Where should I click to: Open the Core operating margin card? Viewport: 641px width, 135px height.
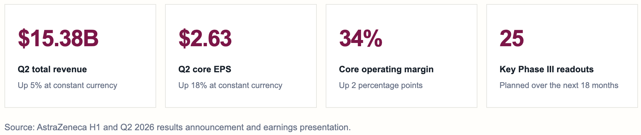click(x=402, y=56)
